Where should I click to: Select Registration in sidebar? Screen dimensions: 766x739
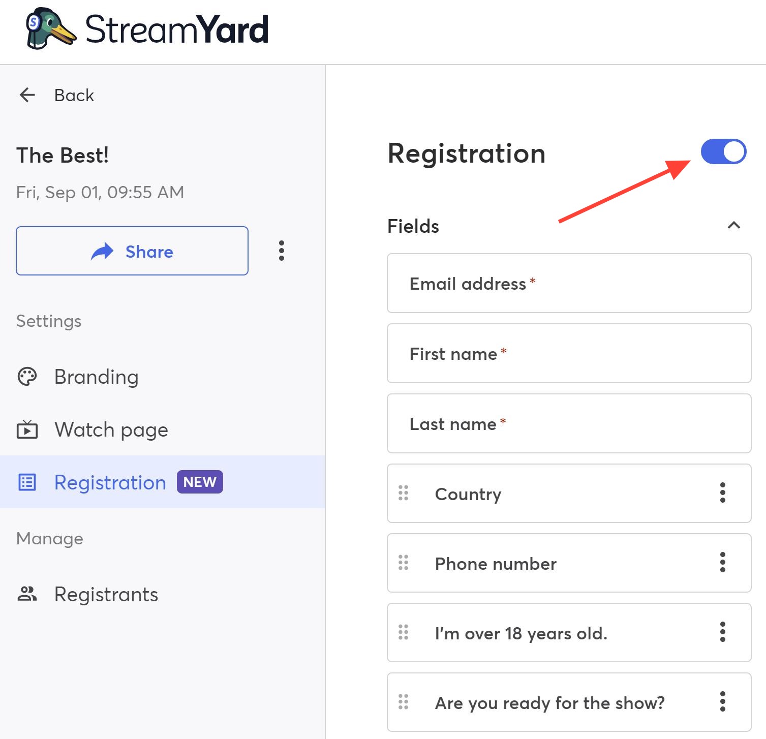tap(162, 482)
